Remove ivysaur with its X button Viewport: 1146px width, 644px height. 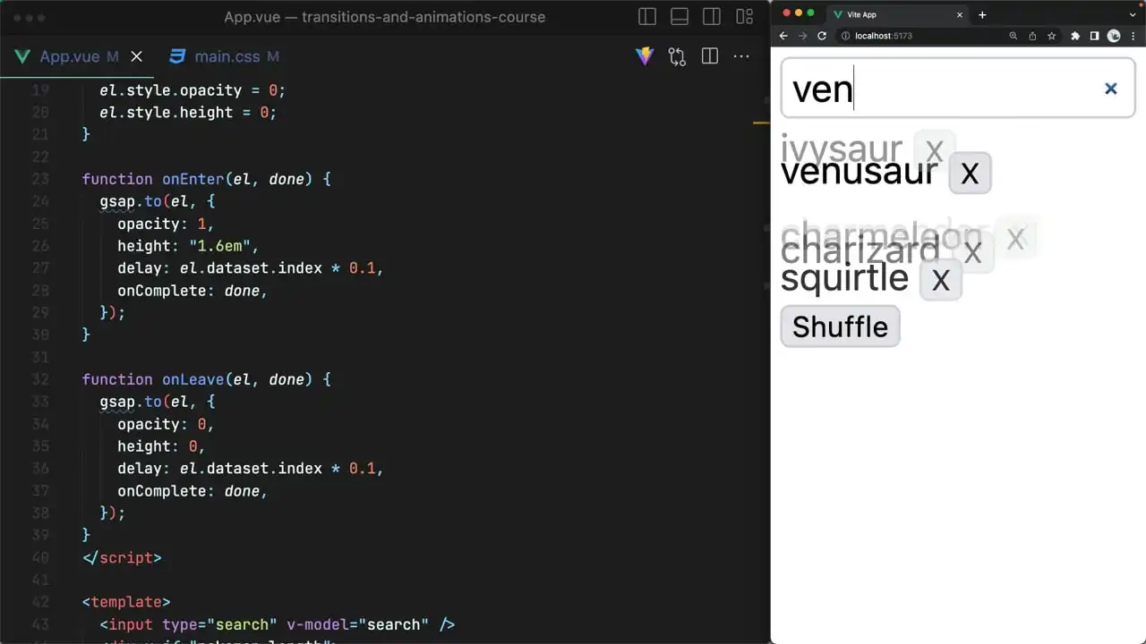point(935,149)
